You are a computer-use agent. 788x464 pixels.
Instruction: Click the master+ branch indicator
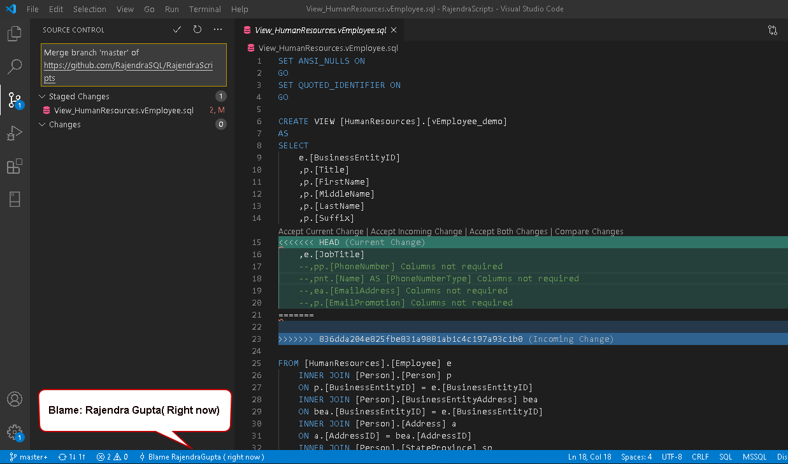point(29,456)
